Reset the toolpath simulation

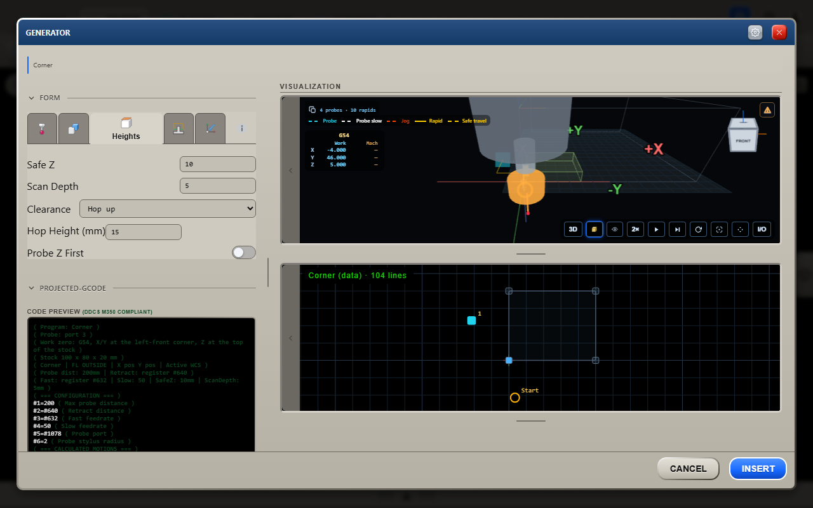click(699, 229)
